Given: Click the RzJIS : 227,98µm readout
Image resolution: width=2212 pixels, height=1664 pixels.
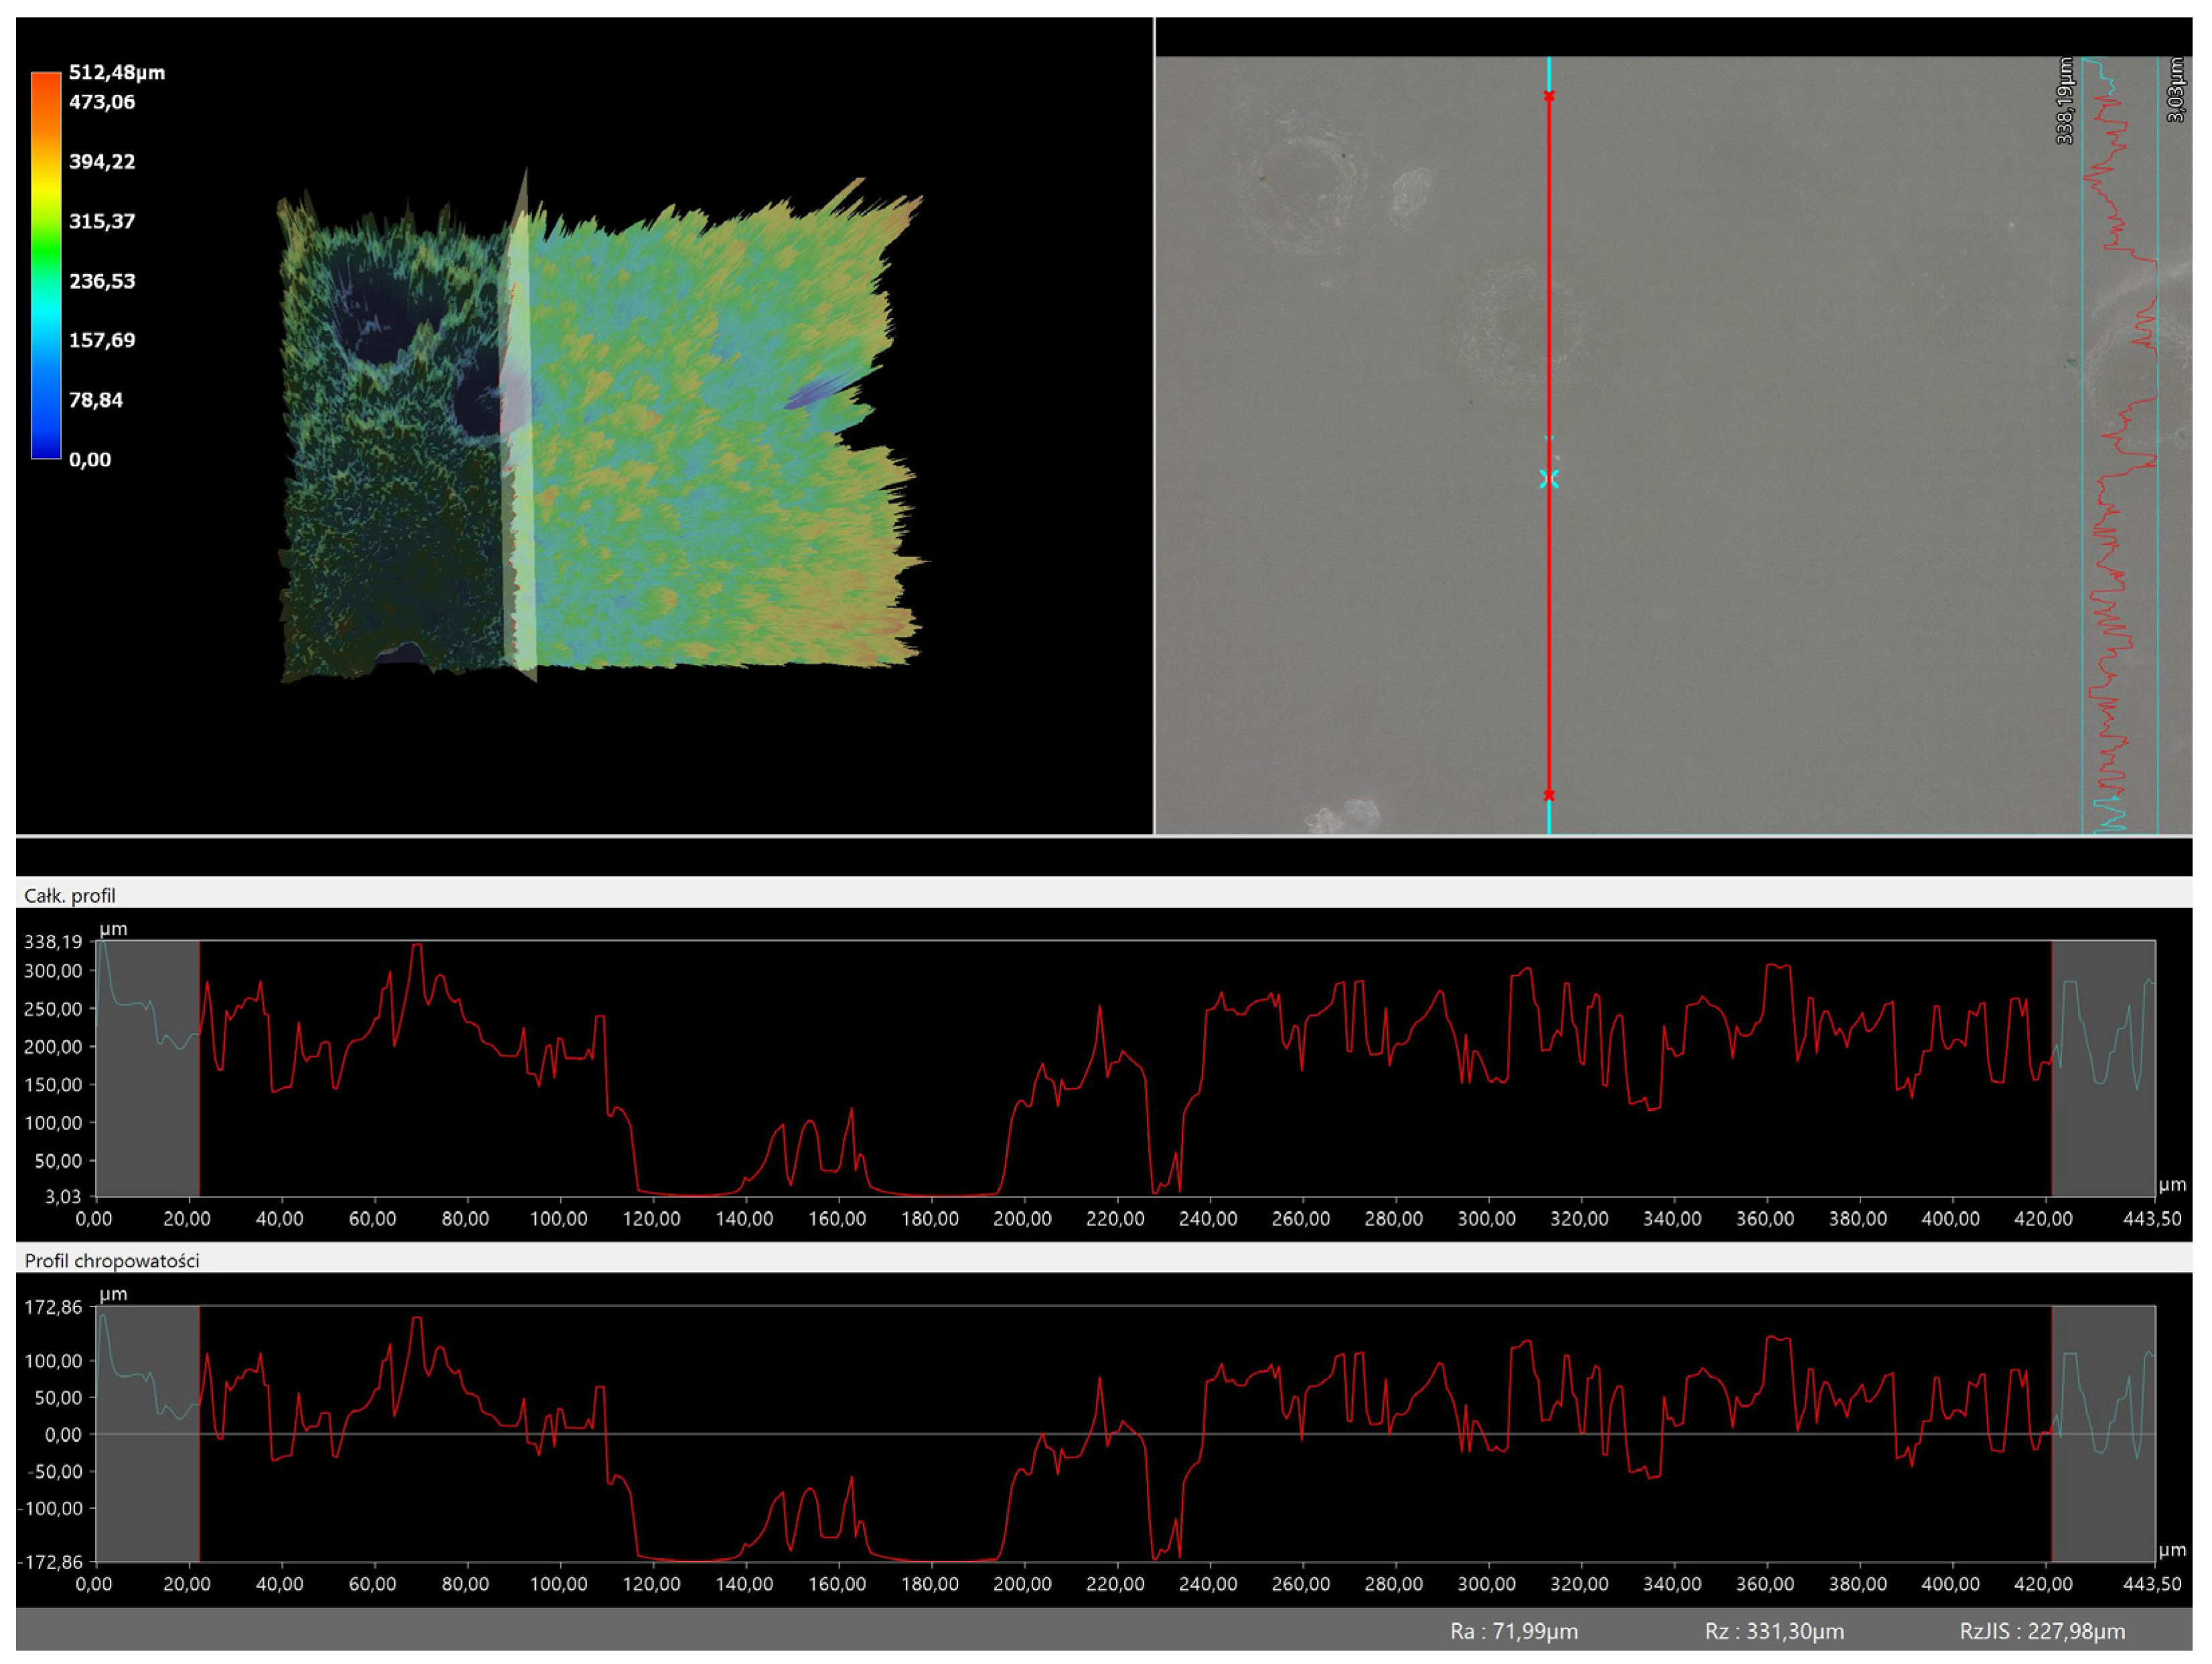Looking at the screenshot, I should click(2042, 1631).
